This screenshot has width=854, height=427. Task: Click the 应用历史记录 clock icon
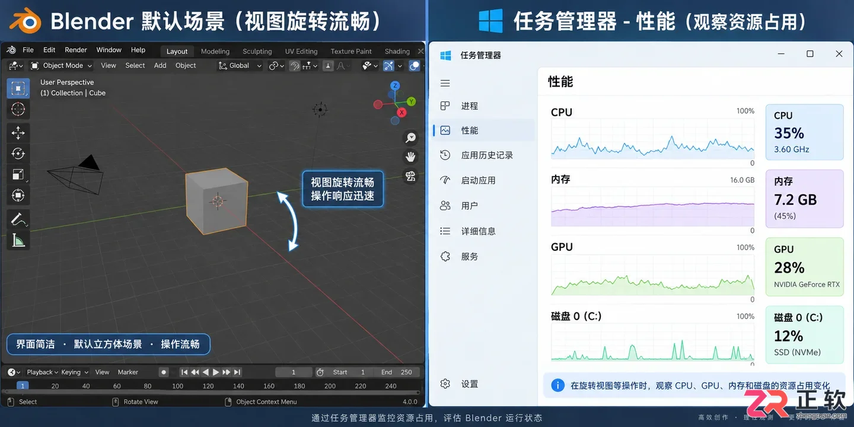point(445,155)
